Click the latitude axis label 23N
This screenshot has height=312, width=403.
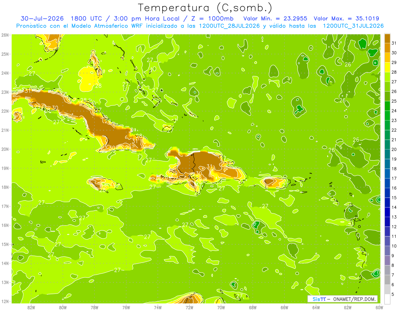click(5, 92)
